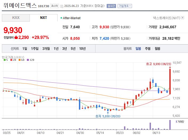Screen dimensions: 188x140
Task: Click the red 20-day moving average swatch
Action: pyautogui.click(x=11, y=60)
